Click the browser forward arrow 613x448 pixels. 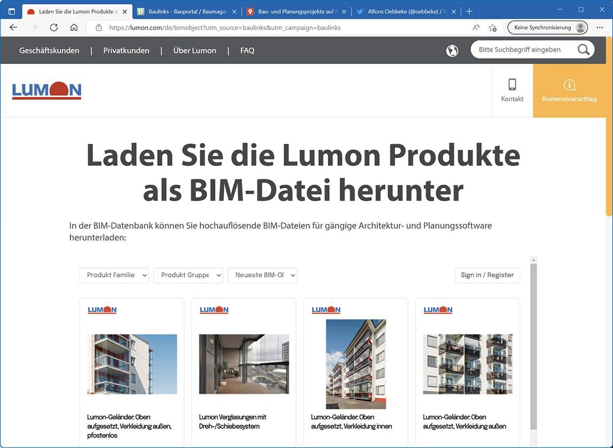click(34, 27)
